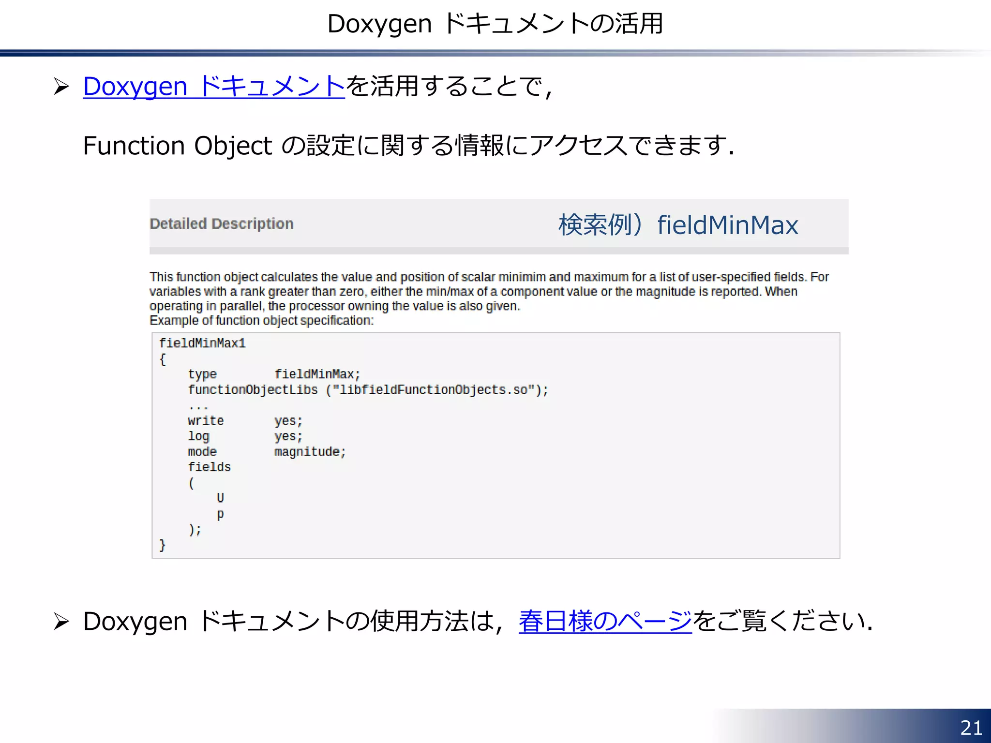Click the Example of function object specification text
Image resolution: width=991 pixels, height=743 pixels.
point(261,321)
